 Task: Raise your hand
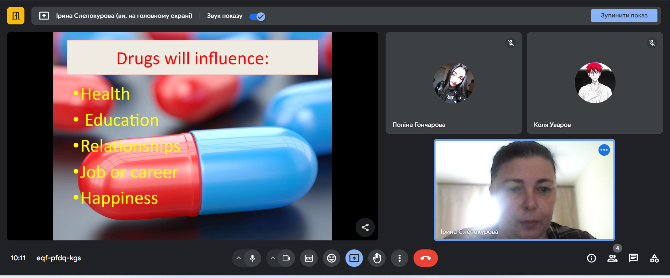(377, 258)
